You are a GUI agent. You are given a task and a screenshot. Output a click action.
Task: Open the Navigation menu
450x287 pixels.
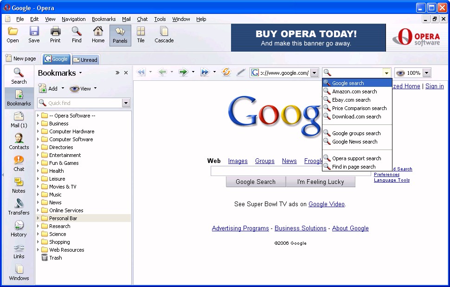[73, 19]
